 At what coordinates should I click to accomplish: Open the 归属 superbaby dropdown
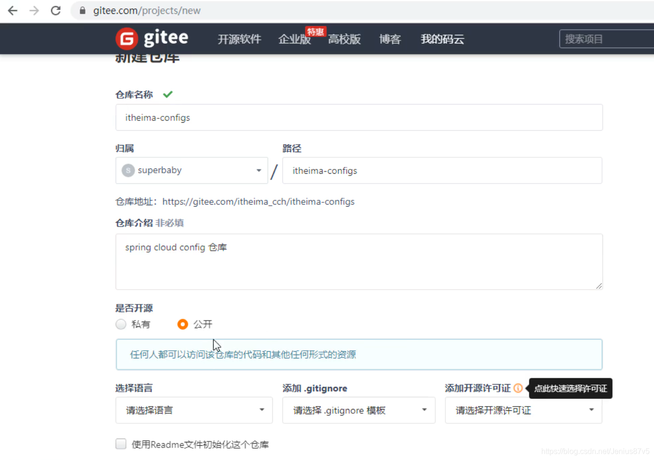(192, 170)
